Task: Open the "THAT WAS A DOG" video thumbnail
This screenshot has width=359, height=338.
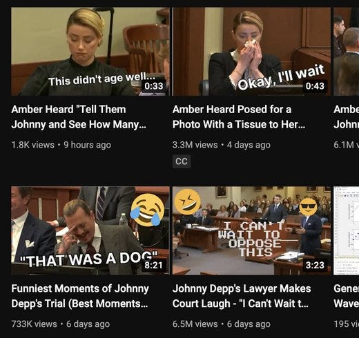Action: tap(90, 230)
